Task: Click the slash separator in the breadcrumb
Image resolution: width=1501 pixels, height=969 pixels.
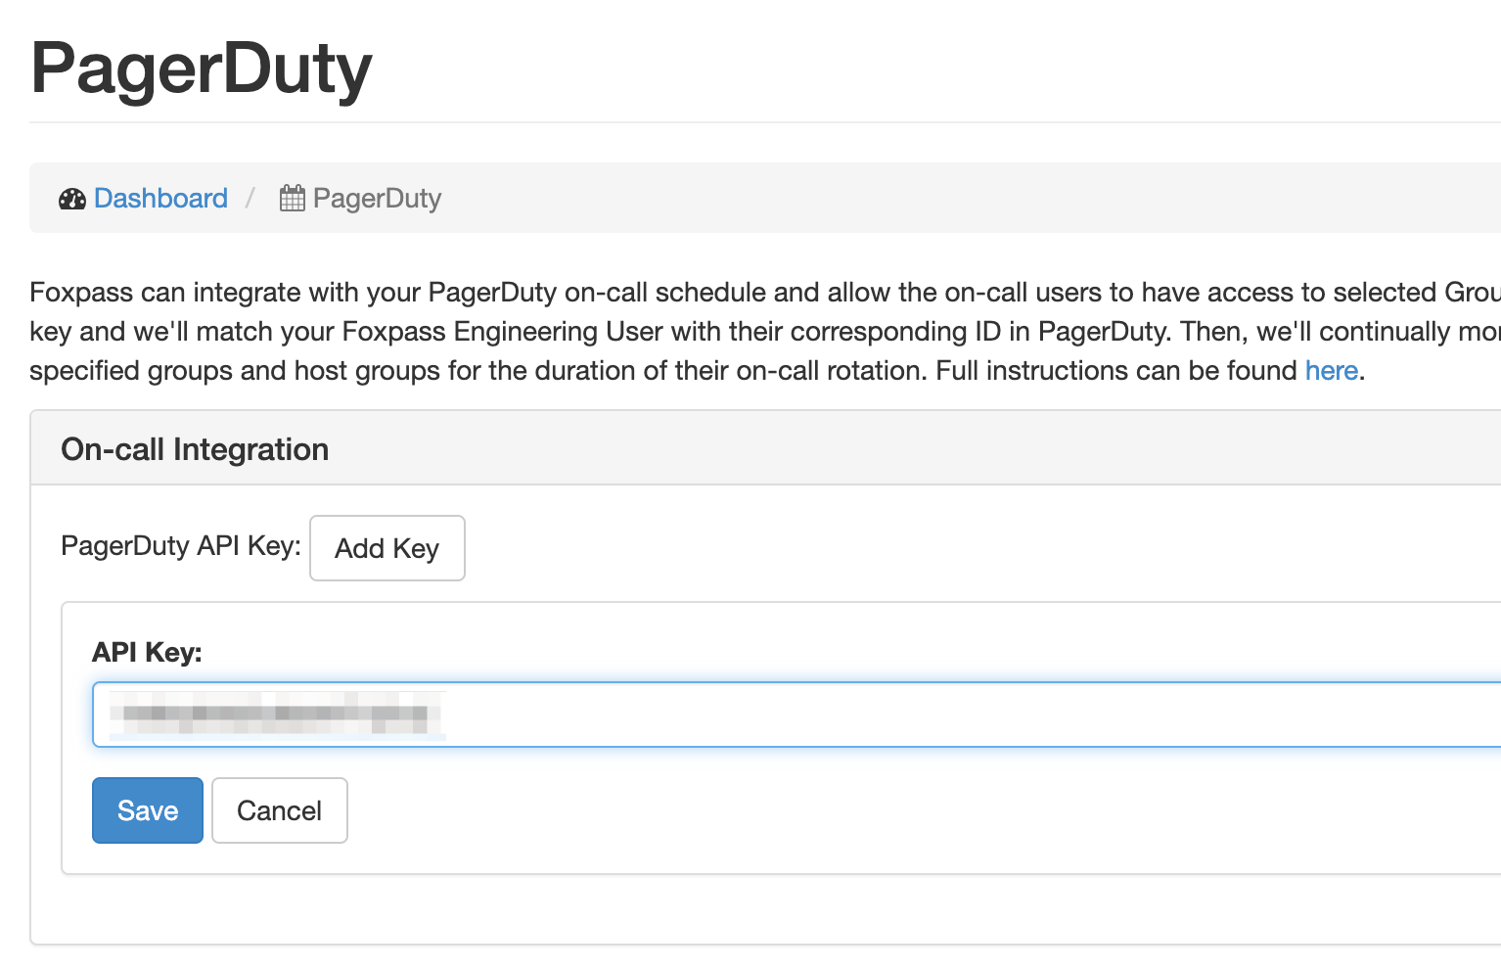Action: [x=250, y=199]
